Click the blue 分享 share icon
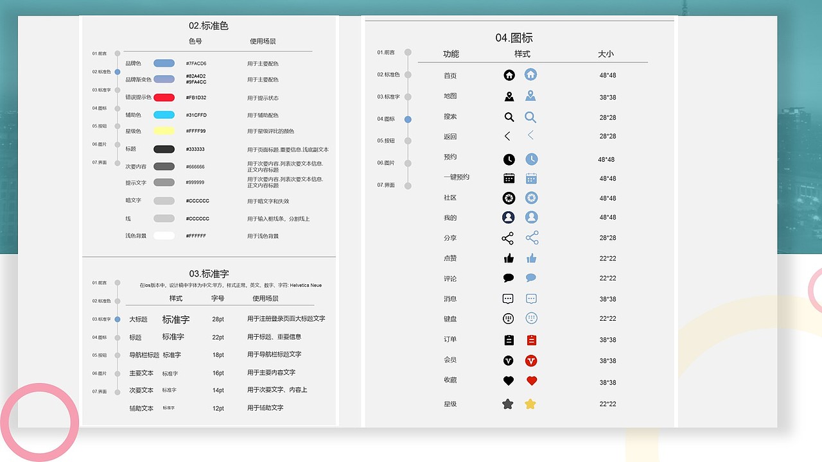The height and width of the screenshot is (462, 822). click(x=532, y=238)
